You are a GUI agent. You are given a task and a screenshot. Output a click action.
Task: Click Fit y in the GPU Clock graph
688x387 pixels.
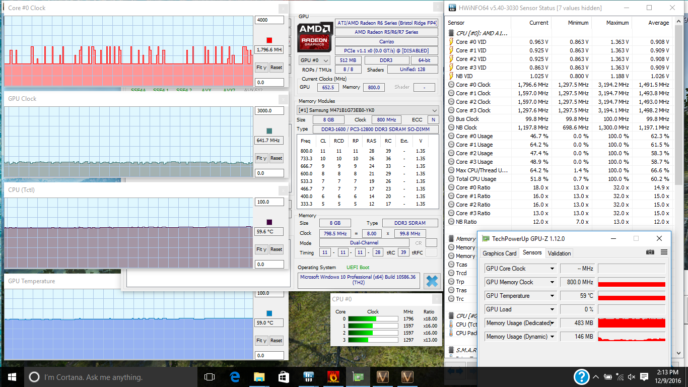click(261, 158)
